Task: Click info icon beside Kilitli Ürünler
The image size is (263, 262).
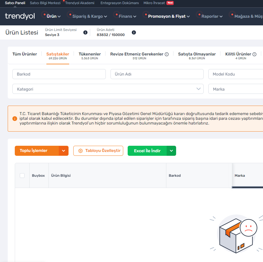Action: pyautogui.click(x=254, y=54)
